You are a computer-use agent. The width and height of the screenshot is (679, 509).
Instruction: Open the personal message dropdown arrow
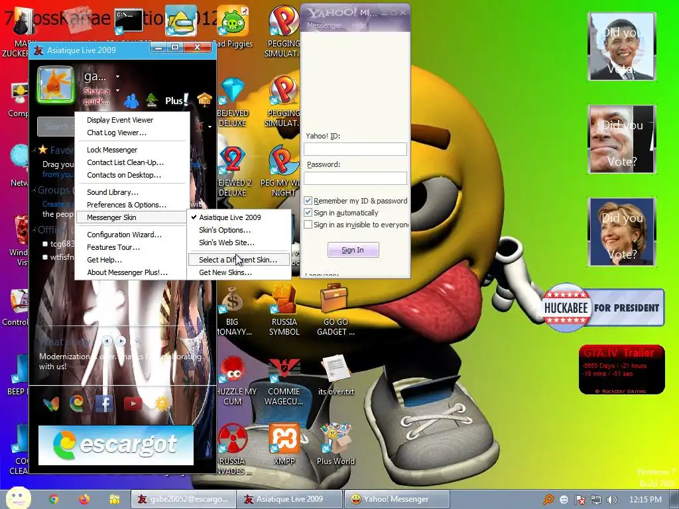click(117, 90)
